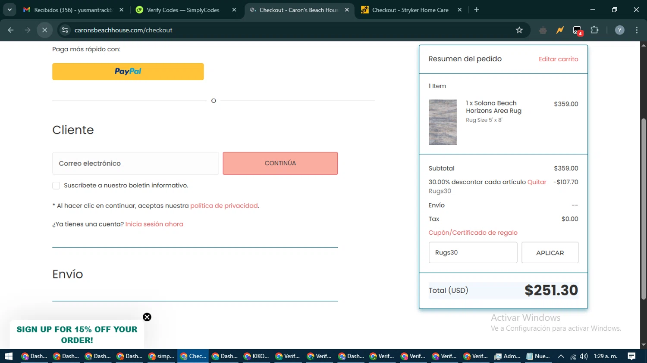Viewport: 647px width, 363px height.
Task: Apply the coupon with APLICAR
Action: (550, 253)
